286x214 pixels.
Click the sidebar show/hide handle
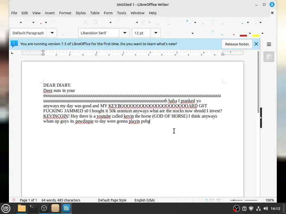pyautogui.click(x=261, y=118)
